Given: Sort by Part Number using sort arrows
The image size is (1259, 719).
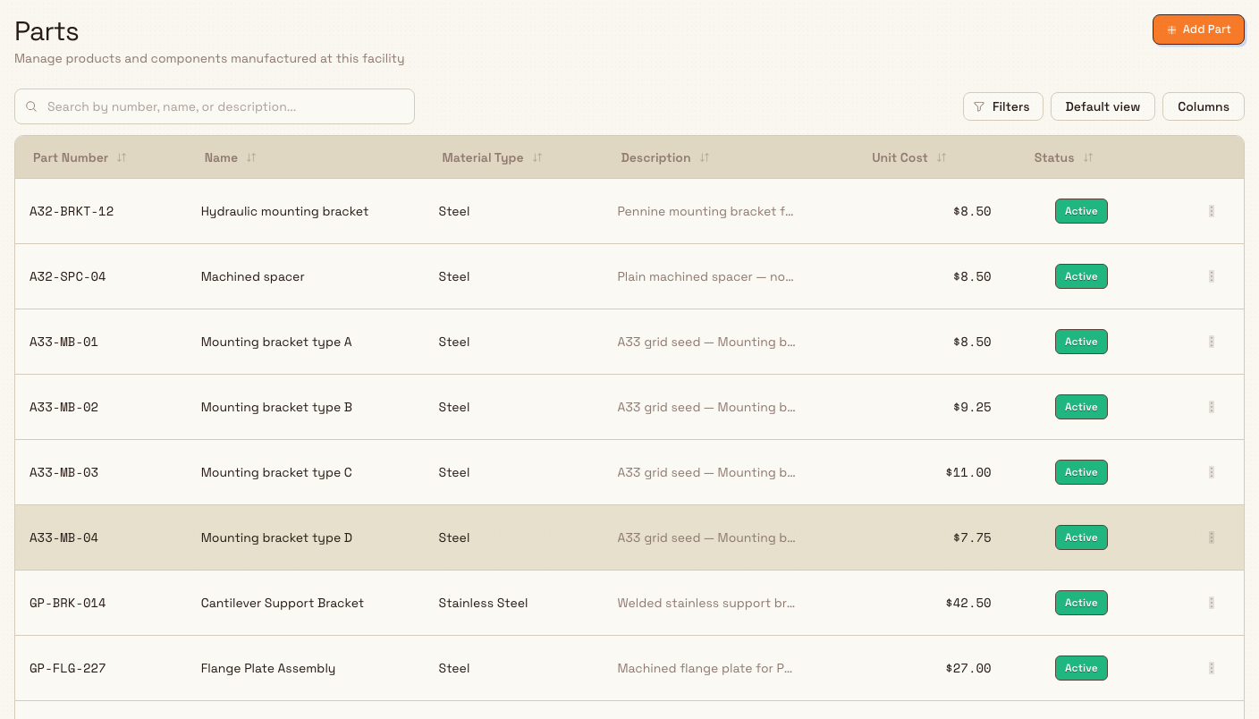Looking at the screenshot, I should 122,157.
